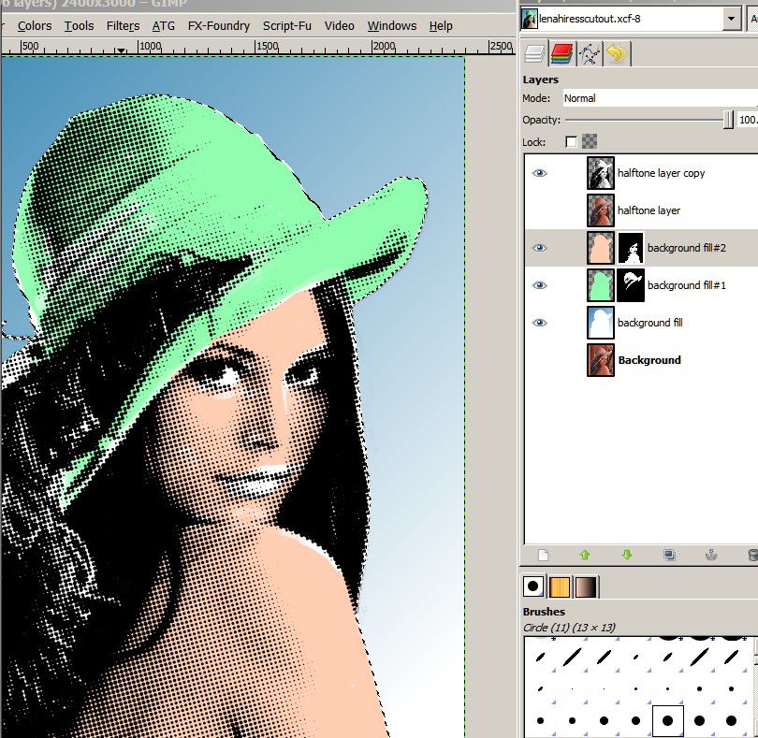Adjust the layer Opacity slider handle
Image resolution: width=758 pixels, height=738 pixels.
click(x=728, y=120)
